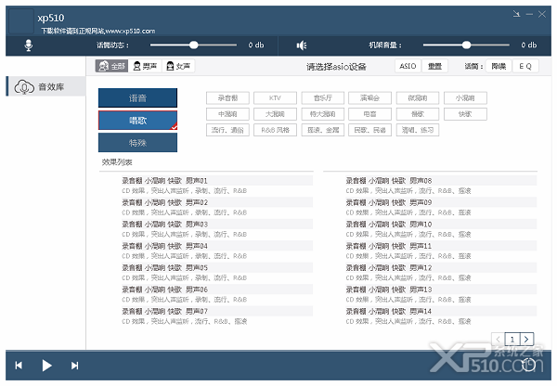
Task: Toggle the 大混响 tag
Action: click(x=275, y=114)
